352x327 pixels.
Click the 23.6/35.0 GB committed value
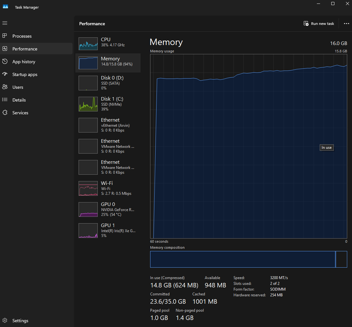pos(168,301)
